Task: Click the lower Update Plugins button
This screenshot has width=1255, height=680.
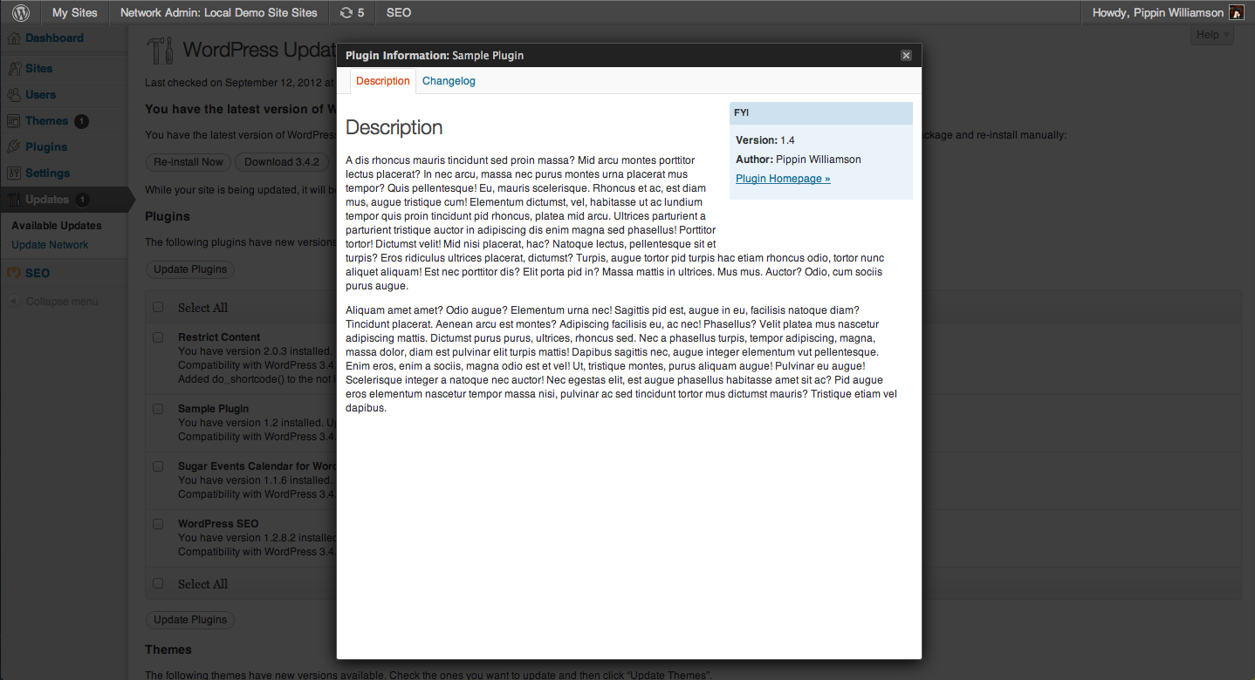Action: click(190, 620)
